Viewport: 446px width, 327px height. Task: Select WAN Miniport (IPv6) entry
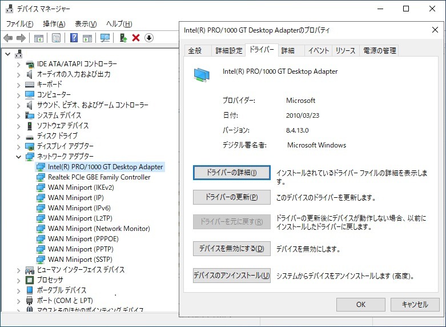(x=79, y=208)
